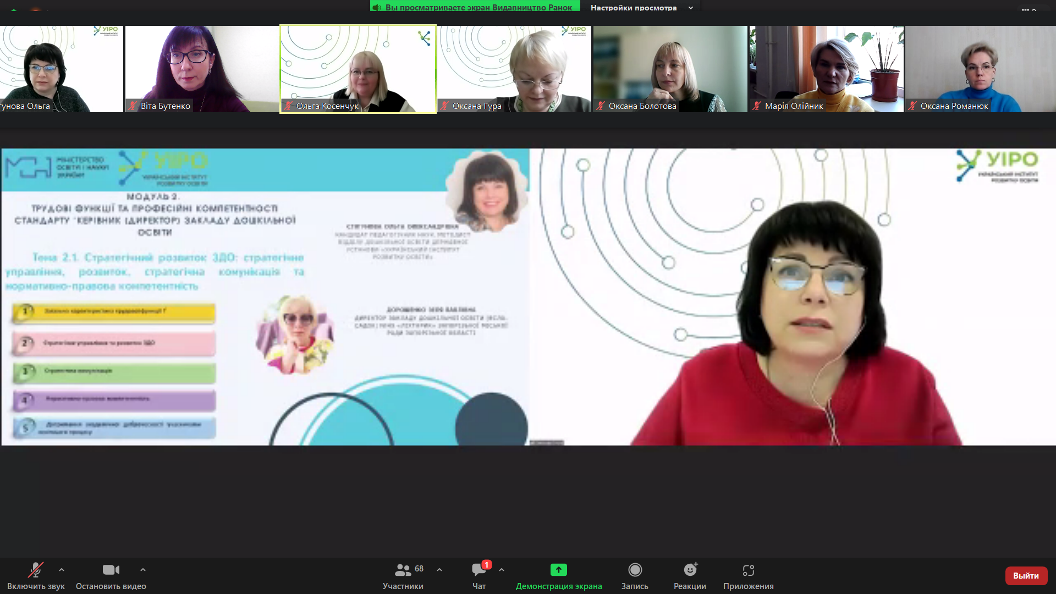Select Оксана Болотова video thumbnail
Viewport: 1056px width, 594px height.
670,69
